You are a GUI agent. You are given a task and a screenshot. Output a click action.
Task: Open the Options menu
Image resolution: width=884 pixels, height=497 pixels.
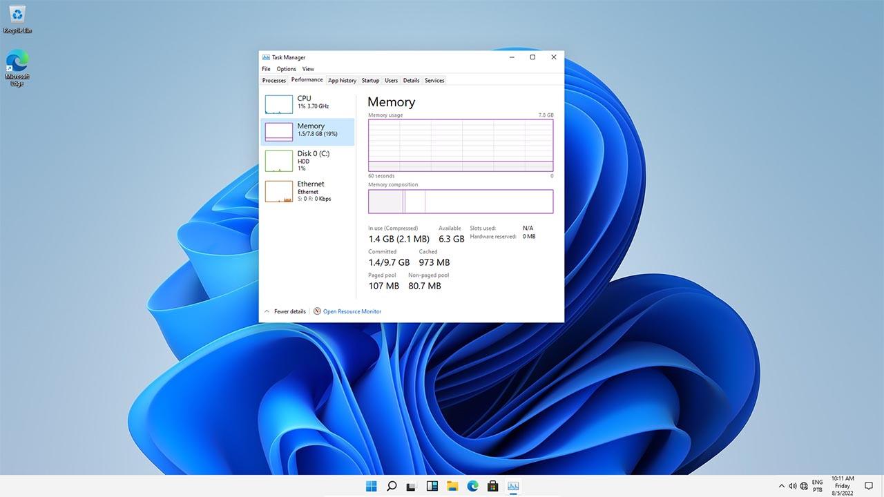click(x=286, y=69)
